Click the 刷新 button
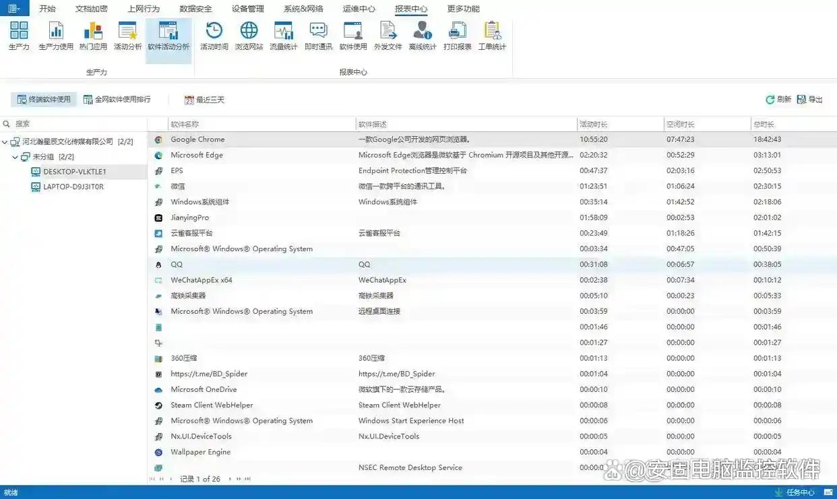 [x=778, y=100]
